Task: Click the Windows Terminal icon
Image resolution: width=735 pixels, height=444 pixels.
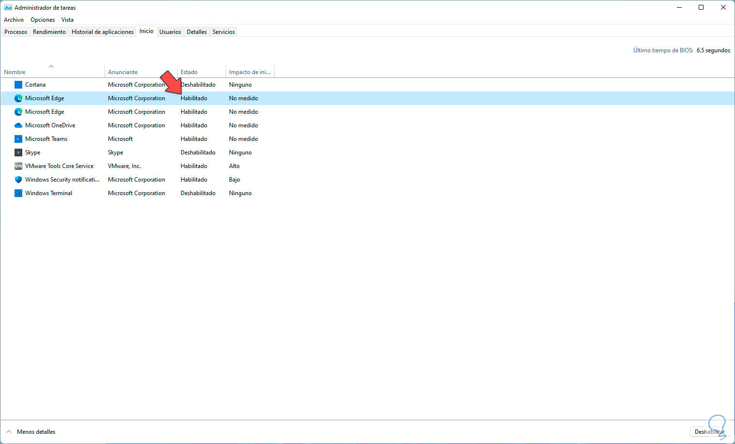Action: click(18, 193)
